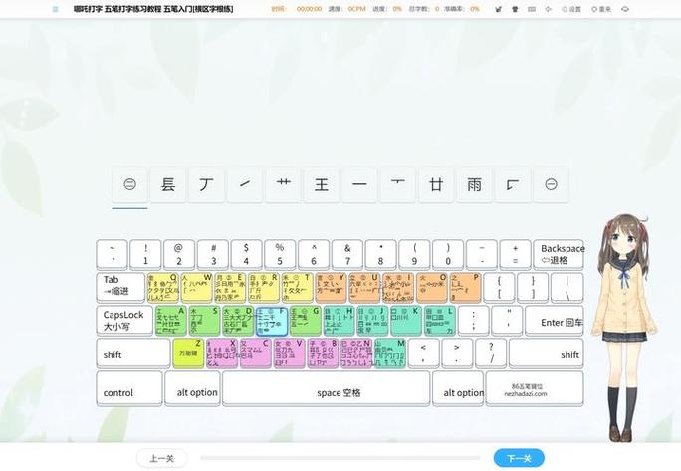Screen dimensions: 681x471
Task: Select the 镸 character tile
Action: [168, 184]
